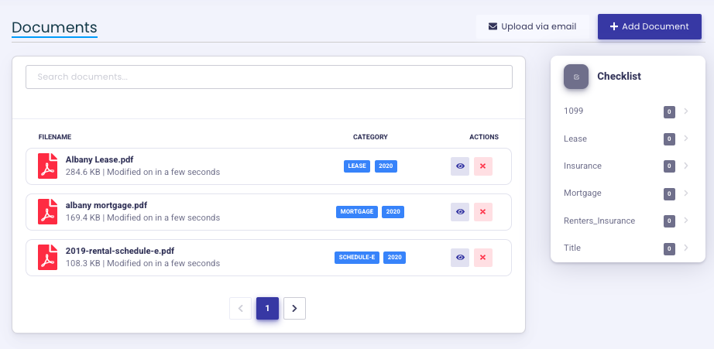This screenshot has height=349, width=714.
Task: View Albany Lease.pdf with the eye icon
Action: click(x=460, y=166)
